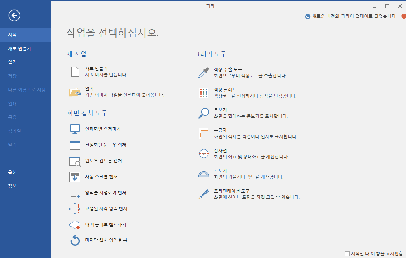This screenshot has height=258, width=406.
Task: Click the text 기존 이미지 파일을 선택하여 불러옵니다.
Action: click(125, 95)
